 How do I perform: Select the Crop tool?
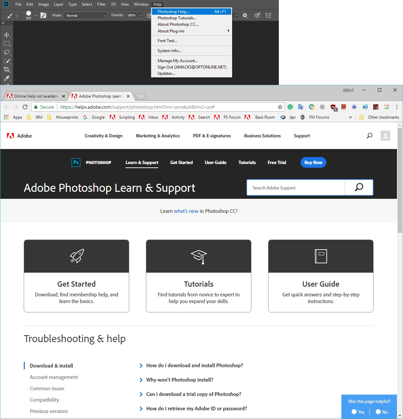[7, 69]
